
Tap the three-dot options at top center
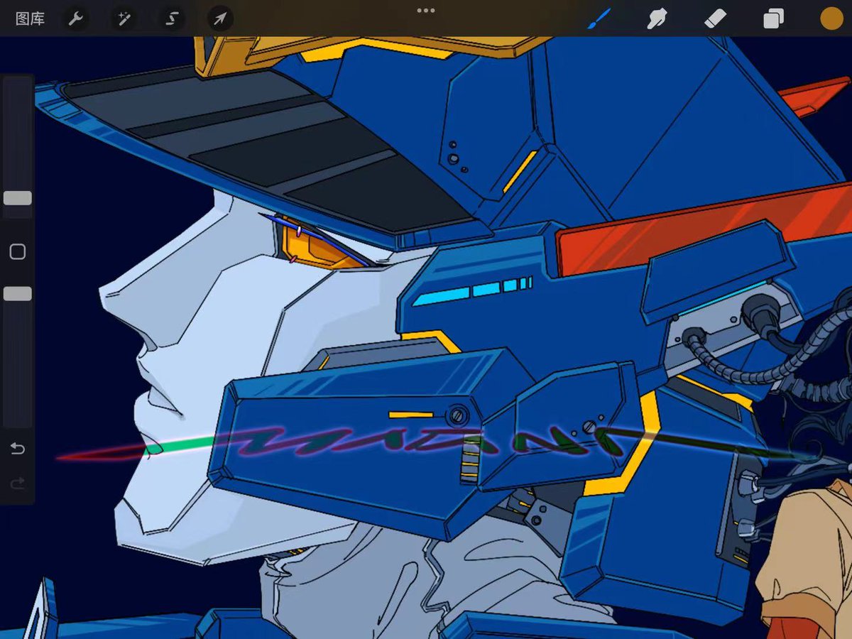[x=426, y=11]
